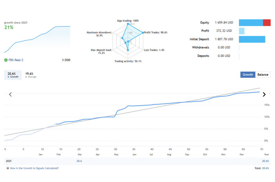The width and height of the screenshot is (275, 182).
Task: Click the Profit Trades point on radar chart
Action: [x=143, y=33]
